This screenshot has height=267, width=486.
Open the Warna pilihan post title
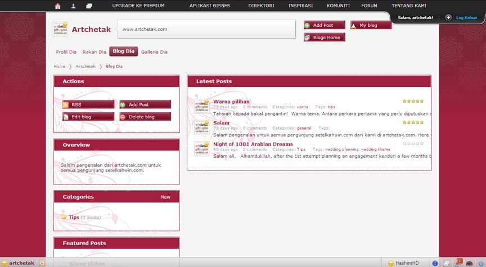tap(231, 102)
